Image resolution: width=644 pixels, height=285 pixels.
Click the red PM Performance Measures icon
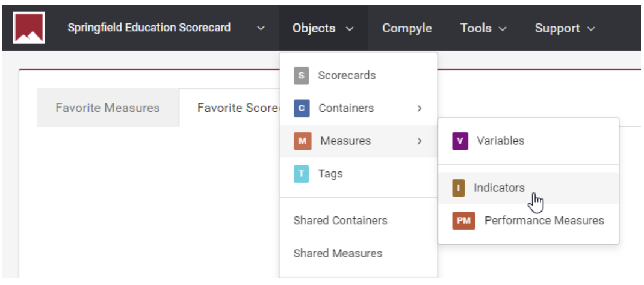point(463,221)
